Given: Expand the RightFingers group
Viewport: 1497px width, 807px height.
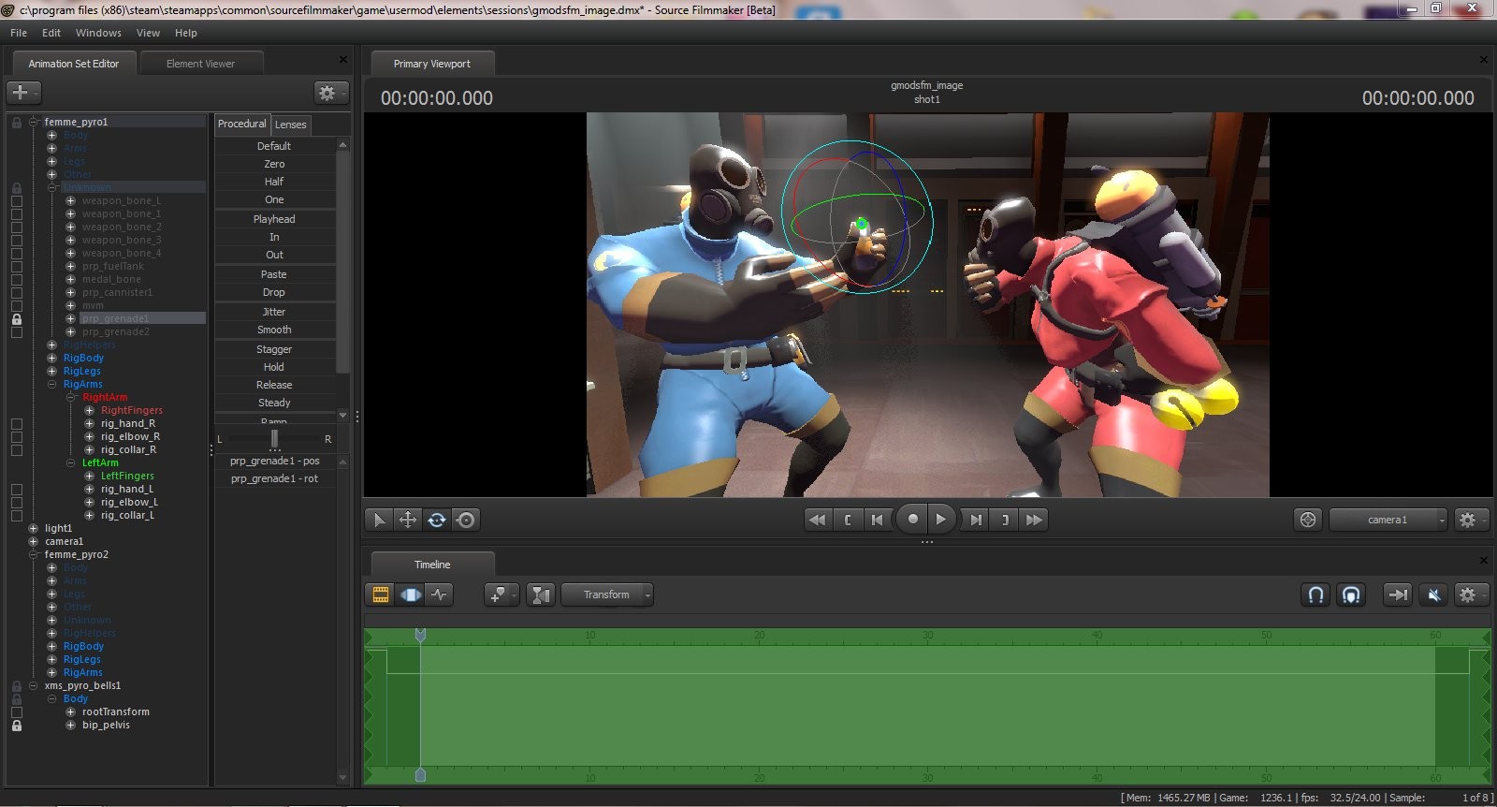Looking at the screenshot, I should (90, 410).
